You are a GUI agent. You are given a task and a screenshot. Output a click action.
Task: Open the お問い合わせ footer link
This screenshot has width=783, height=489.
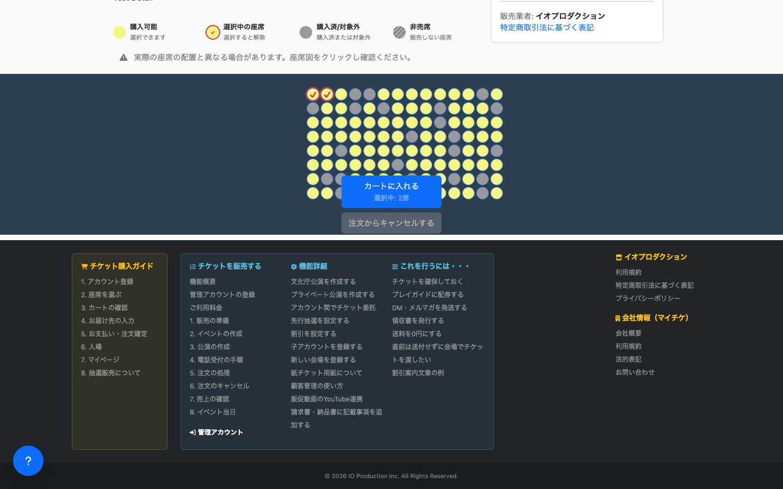635,372
